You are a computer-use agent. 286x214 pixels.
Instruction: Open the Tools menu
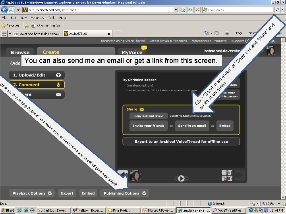52,18
